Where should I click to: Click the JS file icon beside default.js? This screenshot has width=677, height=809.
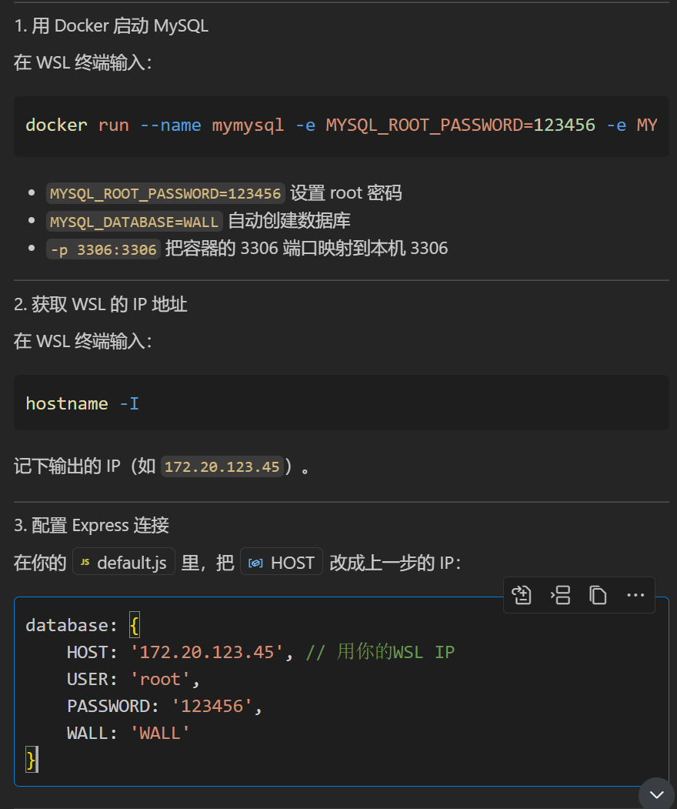85,563
